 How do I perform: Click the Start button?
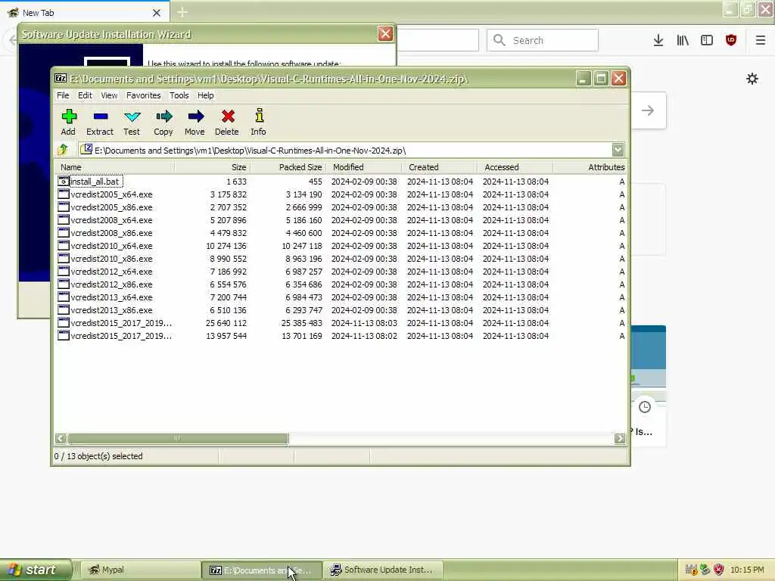(x=36, y=570)
